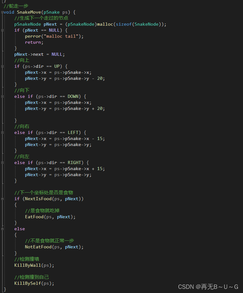
Task: Collapse the SnakeMove function fold marker
Action: click(x=2, y=12)
